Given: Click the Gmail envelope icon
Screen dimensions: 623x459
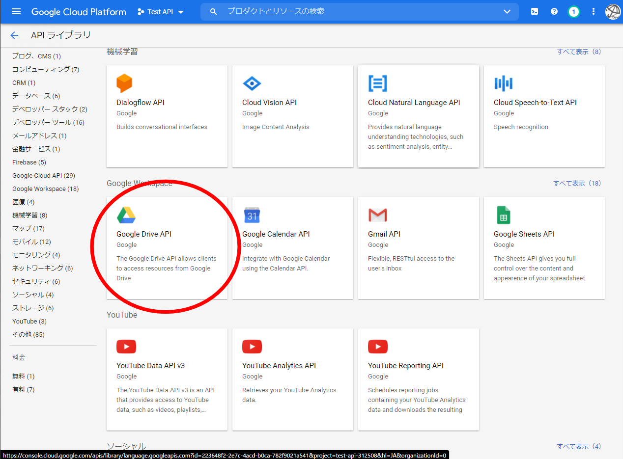Looking at the screenshot, I should (x=378, y=215).
